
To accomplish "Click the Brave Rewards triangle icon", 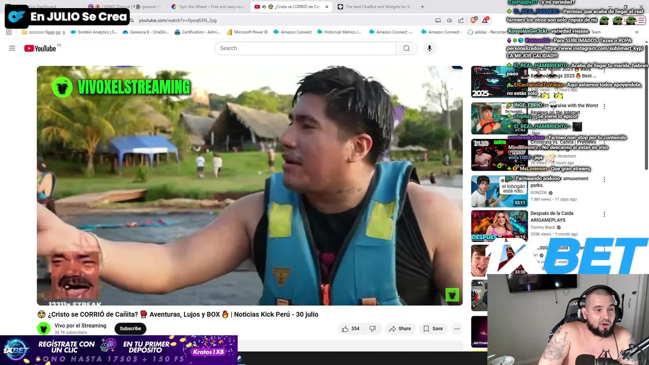I will click(485, 20).
